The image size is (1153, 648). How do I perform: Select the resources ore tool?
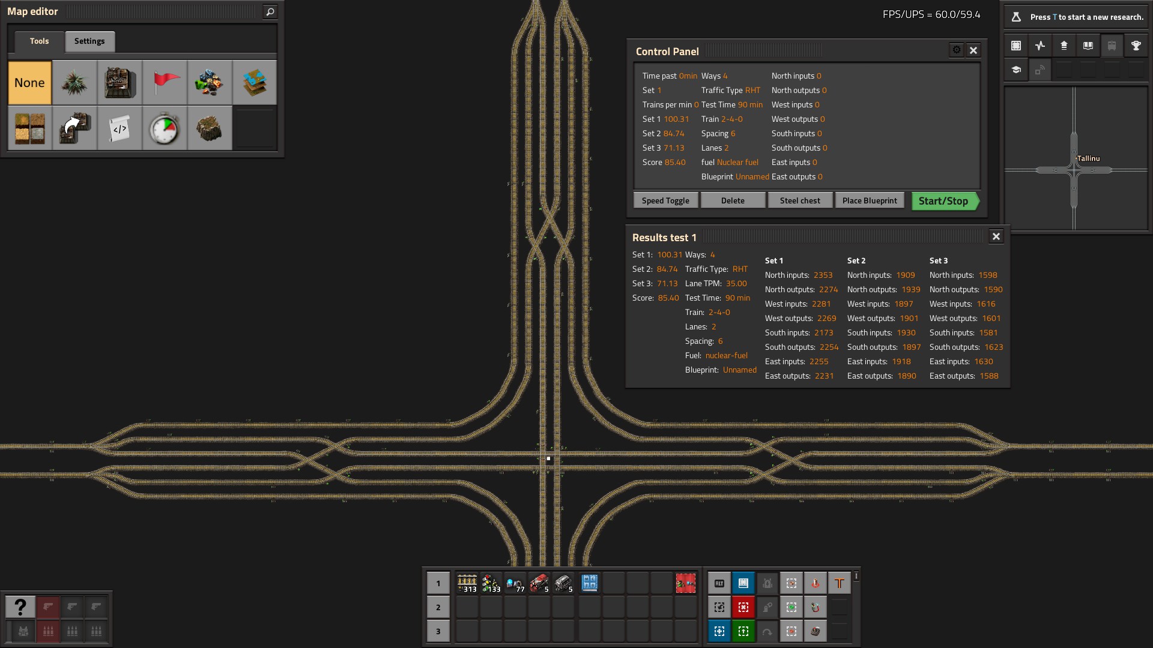pos(210,83)
